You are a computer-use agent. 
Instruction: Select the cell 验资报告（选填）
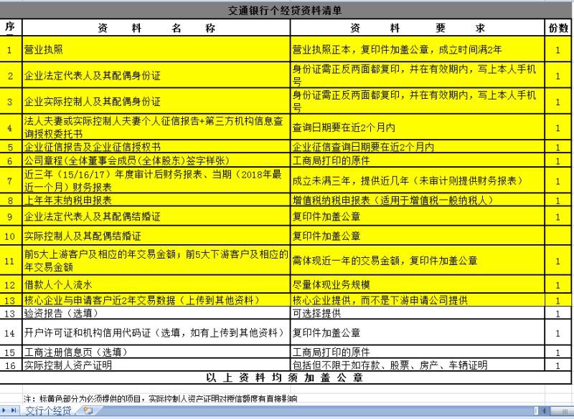pyautogui.click(x=156, y=313)
